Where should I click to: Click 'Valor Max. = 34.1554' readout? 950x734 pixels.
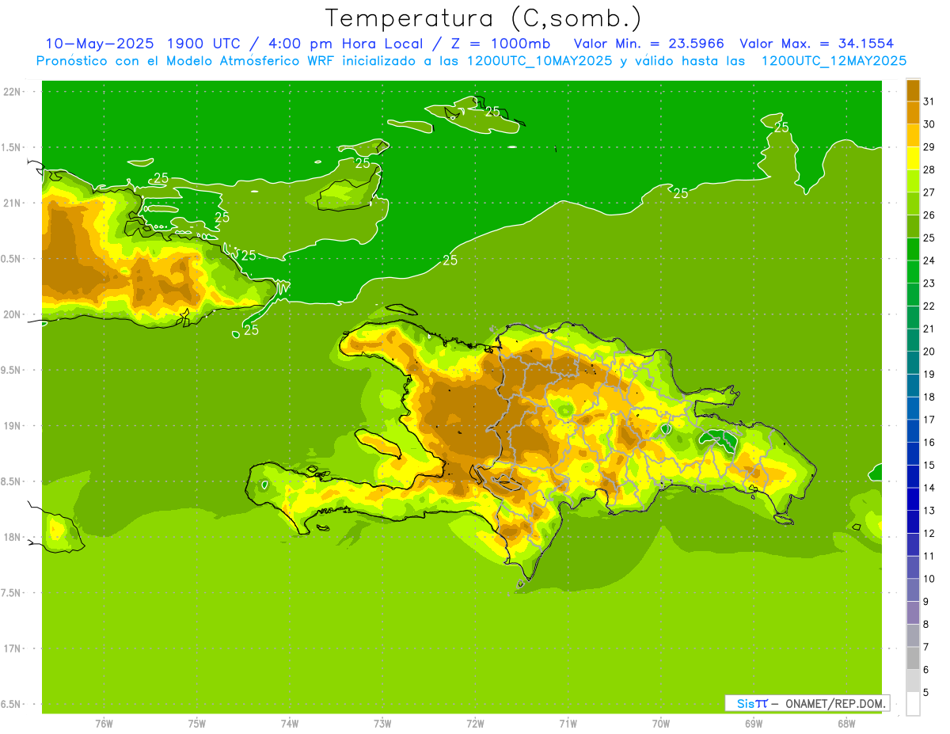pos(817,44)
